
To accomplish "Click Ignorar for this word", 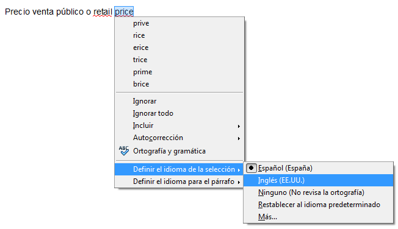I will coord(179,101).
